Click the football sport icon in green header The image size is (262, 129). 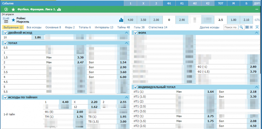6,9
